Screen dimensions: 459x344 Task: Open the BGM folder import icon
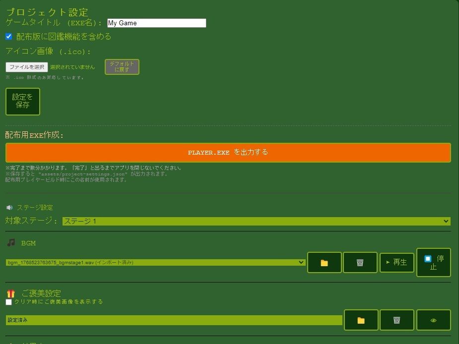click(x=324, y=262)
